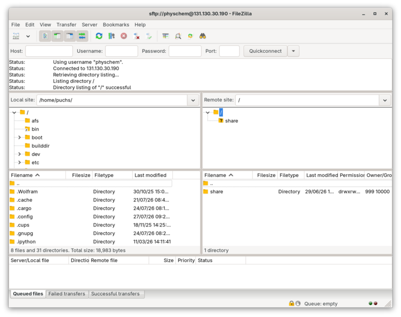Open the Help menu

pyautogui.click(x=140, y=24)
